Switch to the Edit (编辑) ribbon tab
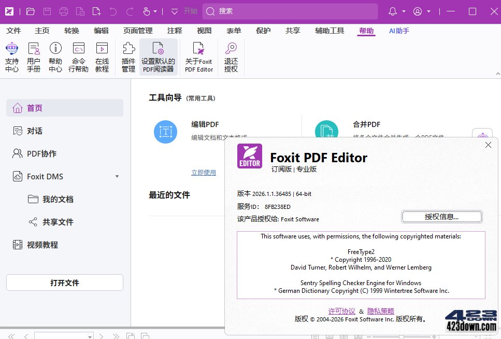This screenshot has width=501, height=339. 101,31
